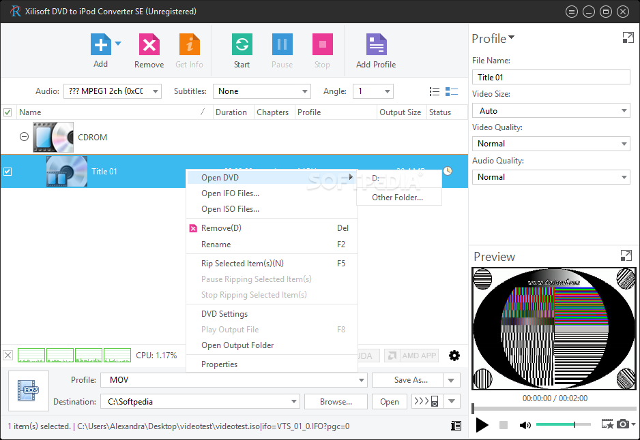Open the Subtitles dropdown
The height and width of the screenshot is (440, 640).
(x=261, y=91)
